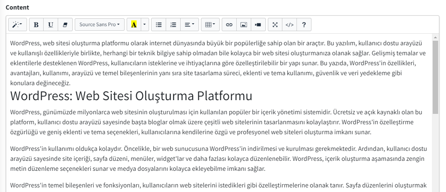Insert an unordered bullet list
The width and height of the screenshot is (446, 192).
tap(159, 25)
